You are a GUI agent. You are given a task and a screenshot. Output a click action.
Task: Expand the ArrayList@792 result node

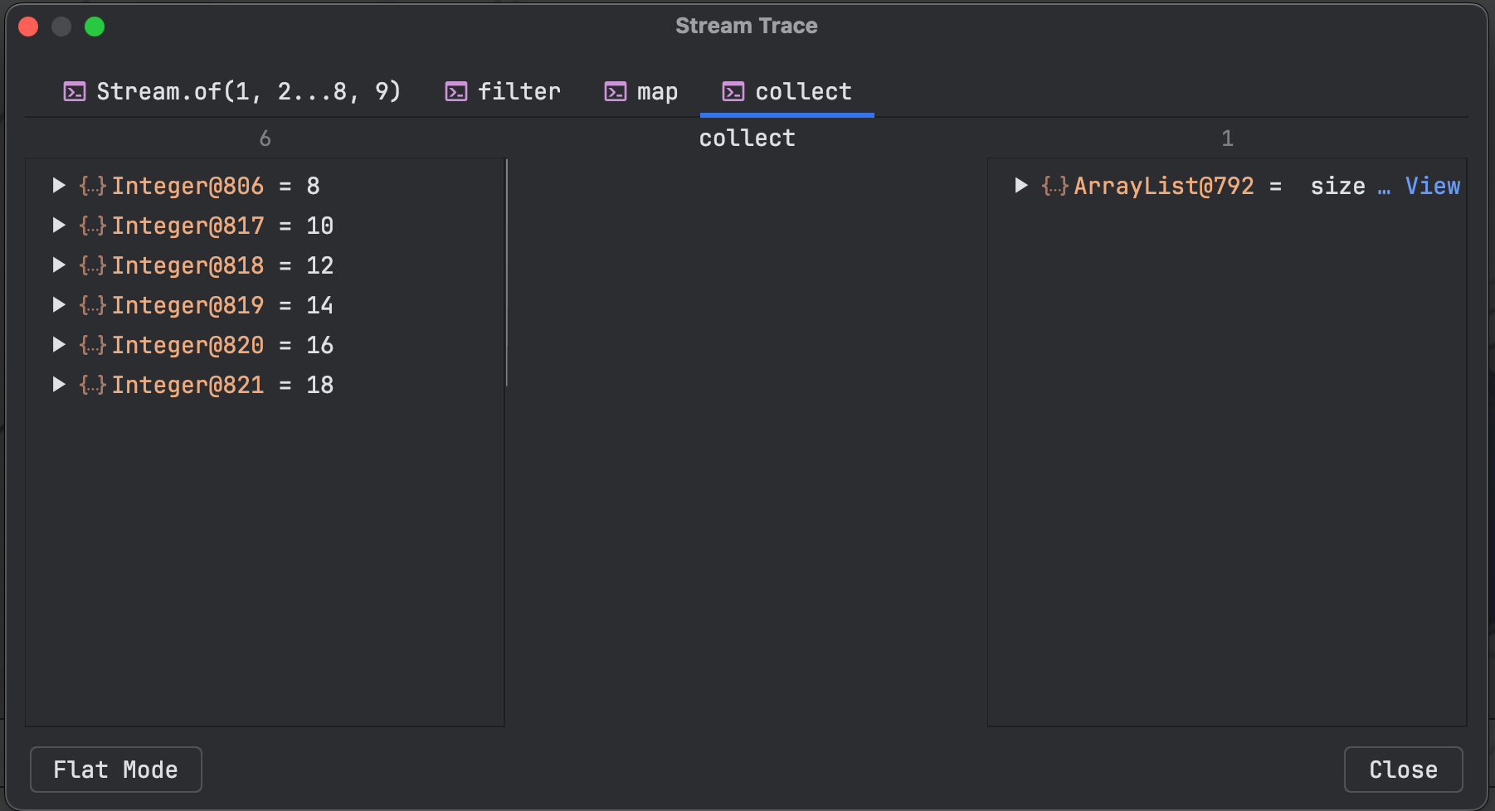point(1021,186)
